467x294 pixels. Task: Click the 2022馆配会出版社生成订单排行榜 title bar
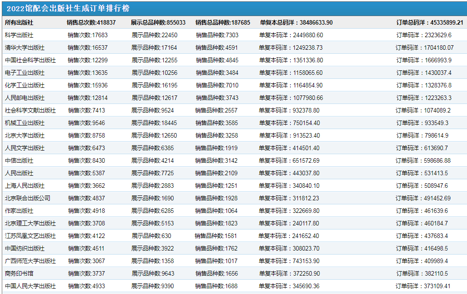[x=68, y=8]
